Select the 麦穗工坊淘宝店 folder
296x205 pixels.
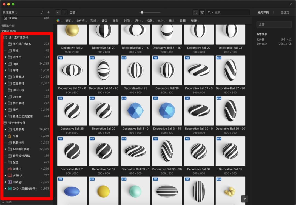coord(27,116)
